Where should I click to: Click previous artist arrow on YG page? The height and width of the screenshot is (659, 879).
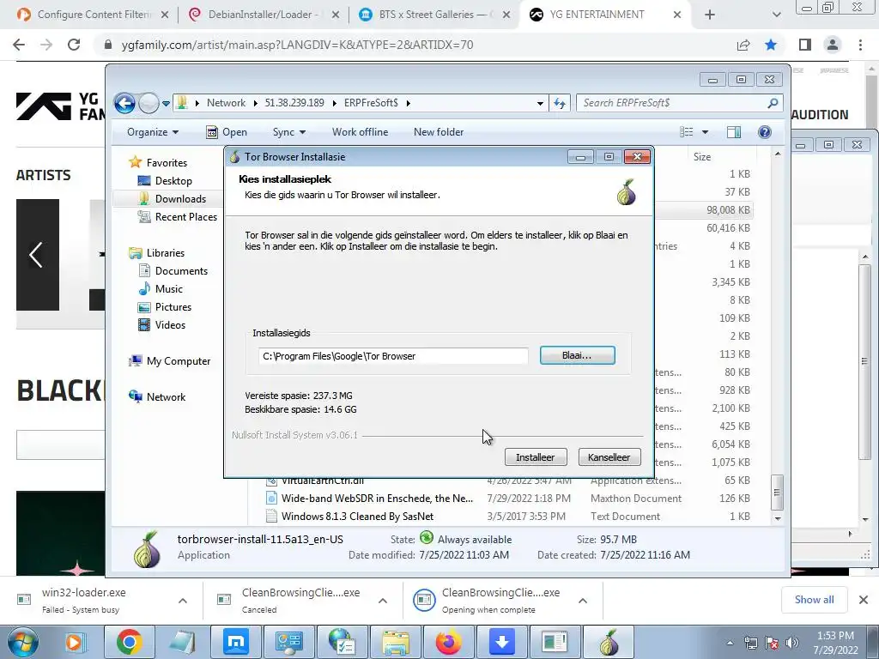coord(36,255)
